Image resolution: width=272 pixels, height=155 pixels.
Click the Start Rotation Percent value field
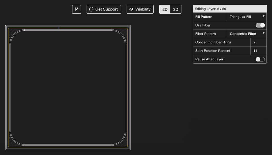258,51
